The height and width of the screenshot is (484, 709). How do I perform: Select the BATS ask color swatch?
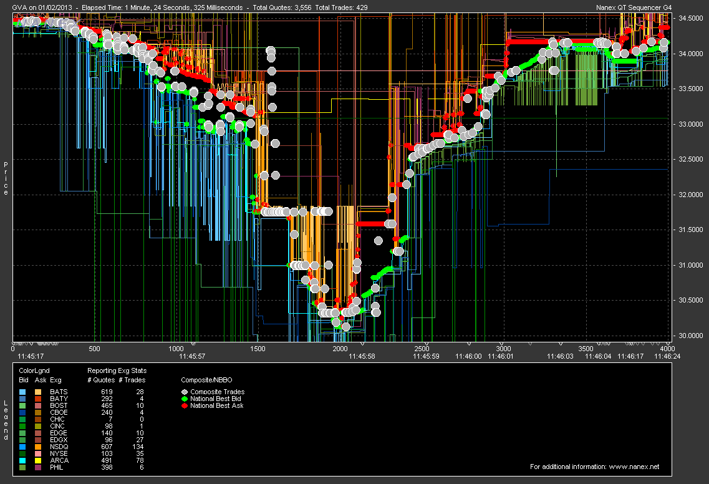click(38, 392)
